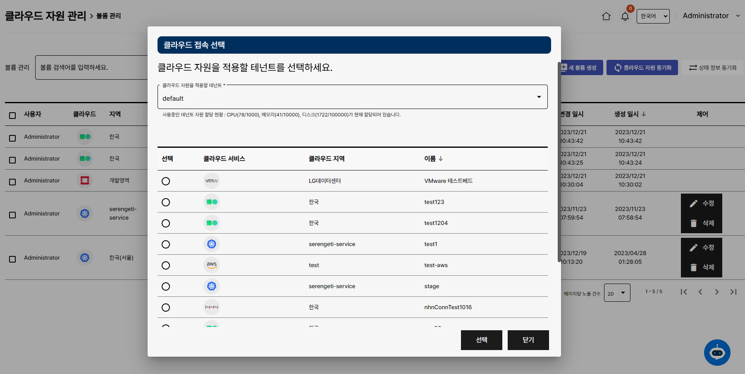Screen dimensions: 745x374
Task: Open the chatbot assistant icon
Action: 717,352
